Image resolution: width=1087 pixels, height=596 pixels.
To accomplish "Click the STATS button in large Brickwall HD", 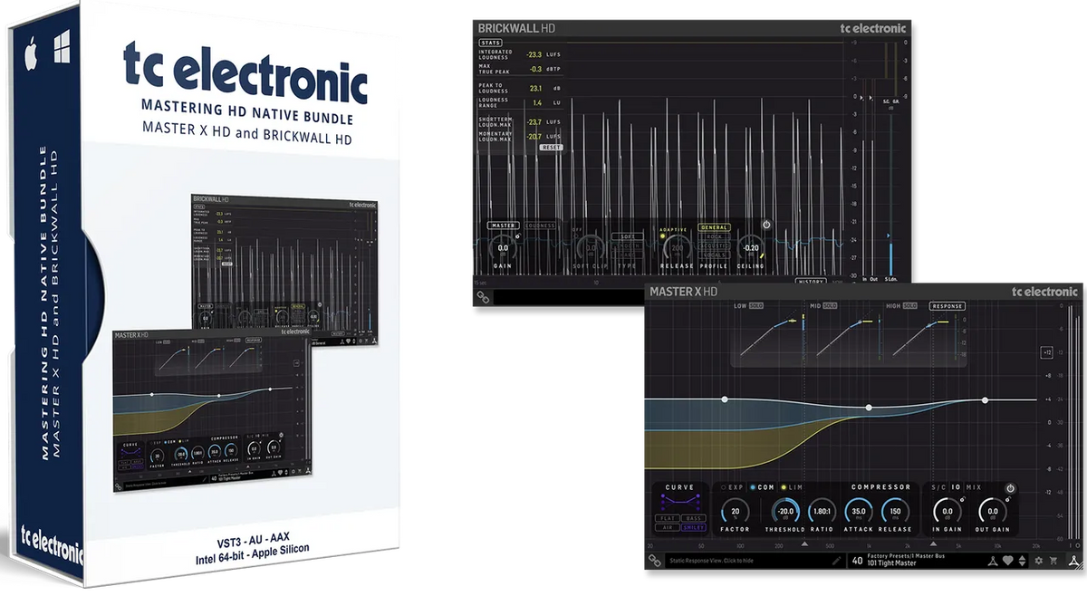I will (490, 43).
